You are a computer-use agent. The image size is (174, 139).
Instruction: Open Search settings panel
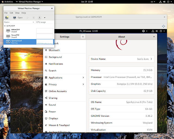[x=65, y=71]
